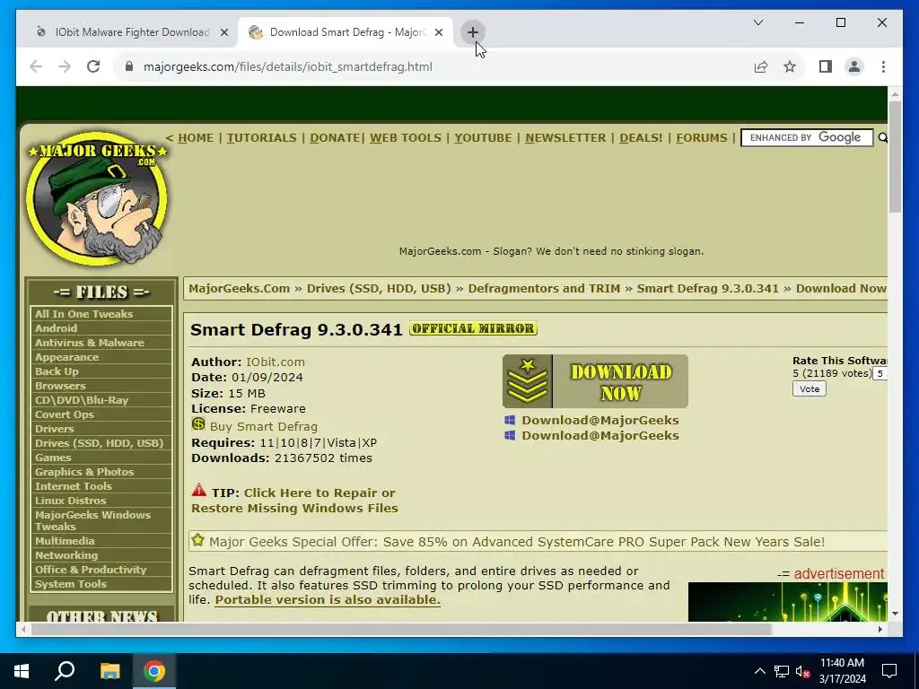This screenshot has width=919, height=689.
Task: Open Windows taskbar search
Action: coord(65,671)
